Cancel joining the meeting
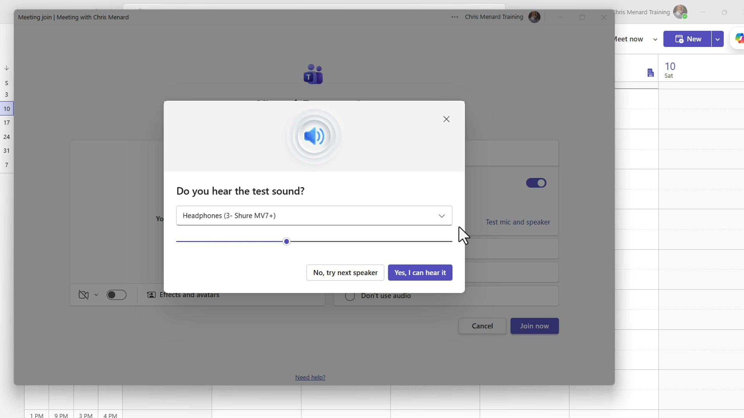 [482, 326]
